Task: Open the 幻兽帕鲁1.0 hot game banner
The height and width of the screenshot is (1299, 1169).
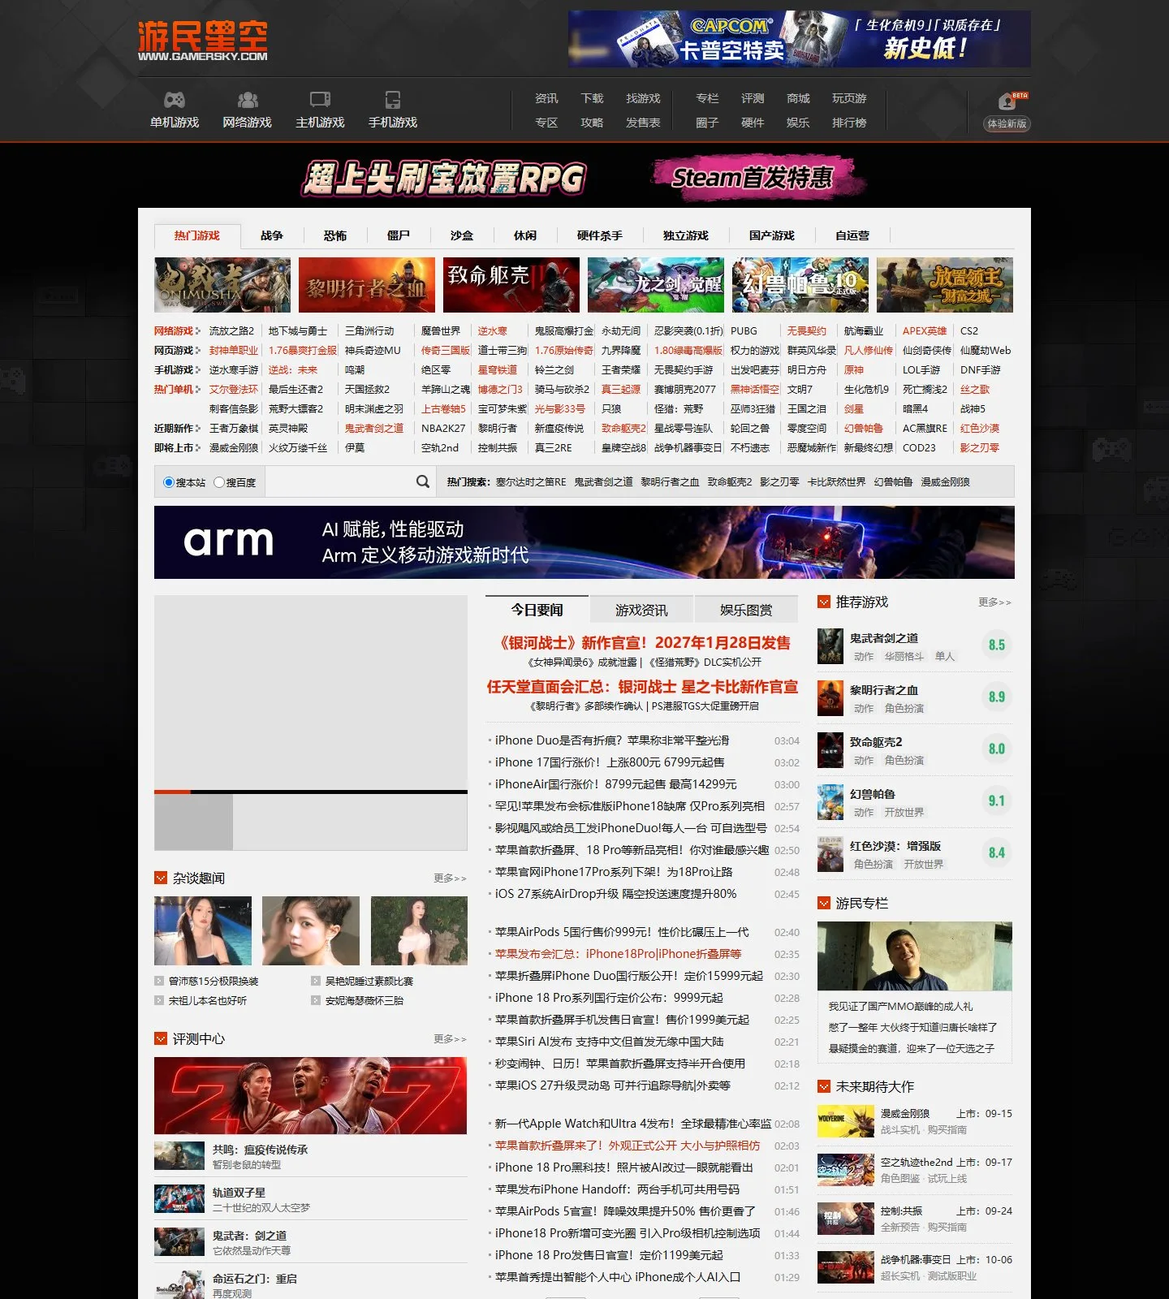Action: tap(800, 285)
